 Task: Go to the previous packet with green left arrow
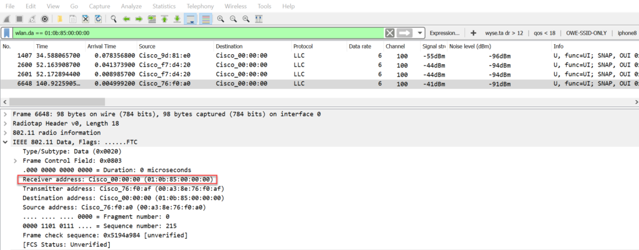(x=126, y=19)
